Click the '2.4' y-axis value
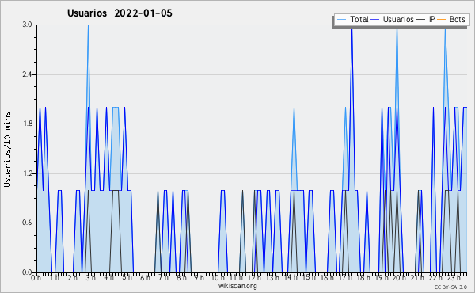Image resolution: width=475 pixels, height=293 pixels. click(27, 74)
